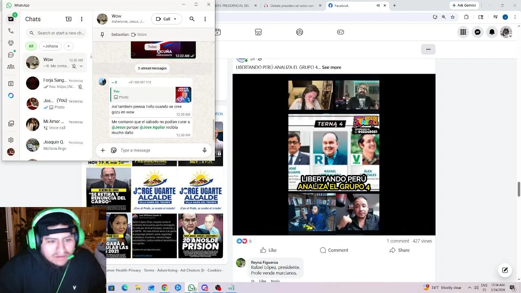Open the Media gallery icon in WhatsApp sidebar
The image size is (521, 293).
(11, 123)
